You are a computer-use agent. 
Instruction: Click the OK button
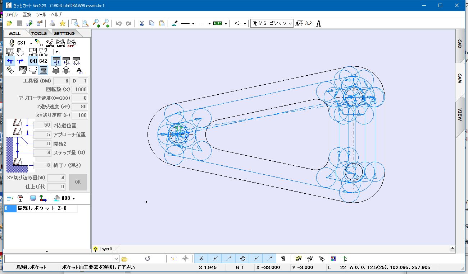(x=78, y=182)
